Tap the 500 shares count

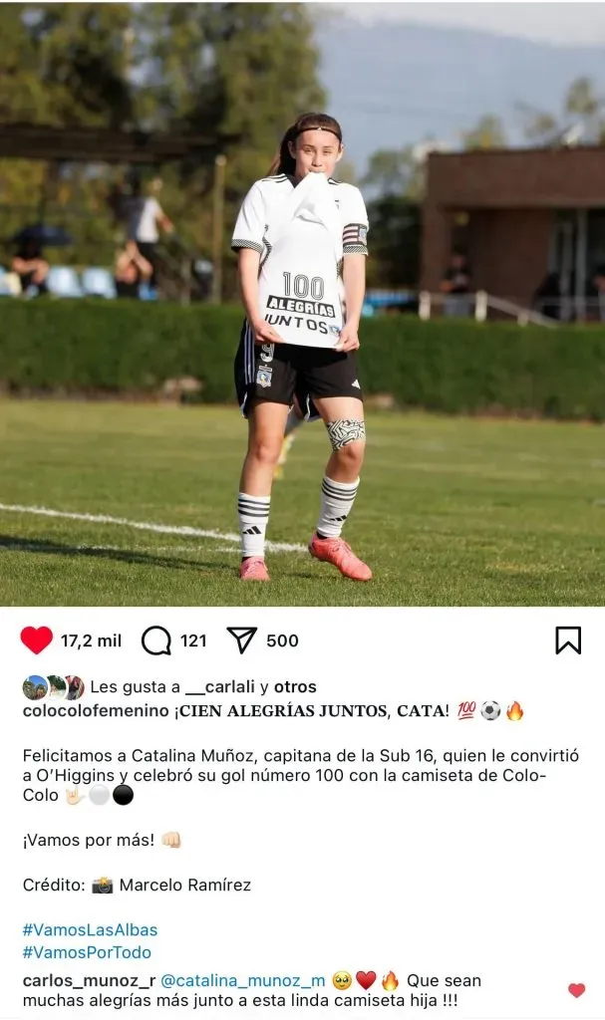(282, 641)
